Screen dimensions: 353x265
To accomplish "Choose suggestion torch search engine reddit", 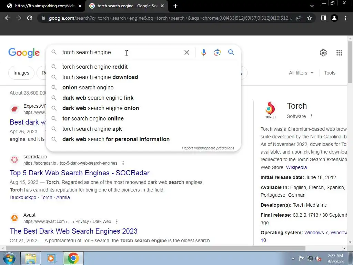I will click(143, 67).
